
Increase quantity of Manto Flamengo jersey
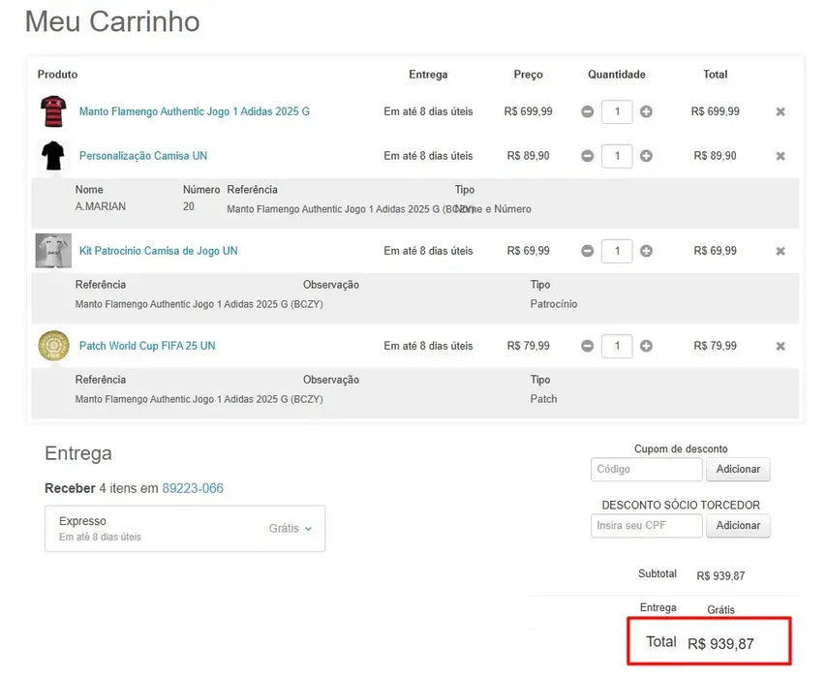(x=646, y=111)
